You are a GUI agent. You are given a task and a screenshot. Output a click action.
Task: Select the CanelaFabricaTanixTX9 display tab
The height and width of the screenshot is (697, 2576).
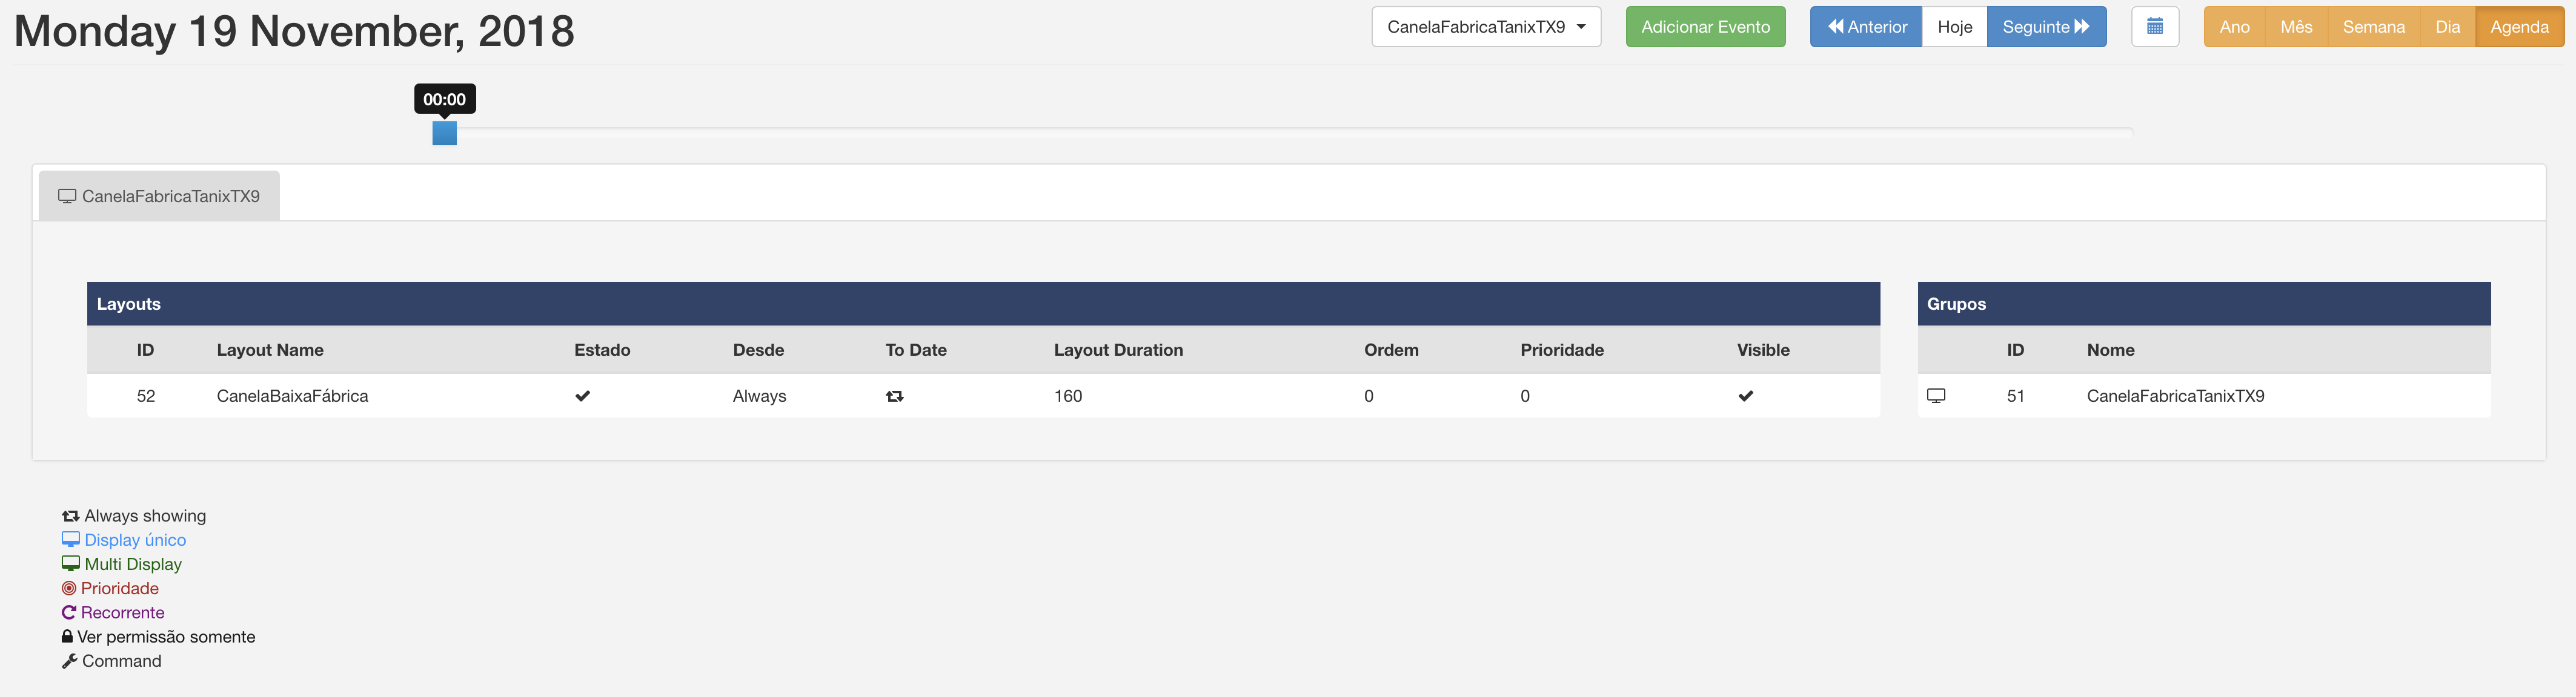tap(159, 197)
